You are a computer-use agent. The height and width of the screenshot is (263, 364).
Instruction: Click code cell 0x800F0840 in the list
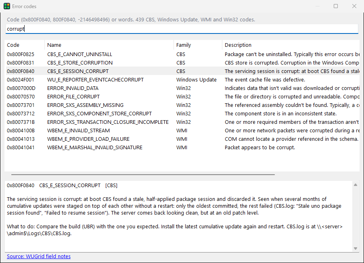21,71
